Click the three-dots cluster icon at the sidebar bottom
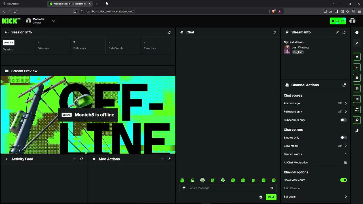 pos(357,131)
